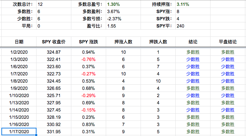Select the 持续押涨 value 3.11%
Screen dimensions: 246x136
(183, 4)
